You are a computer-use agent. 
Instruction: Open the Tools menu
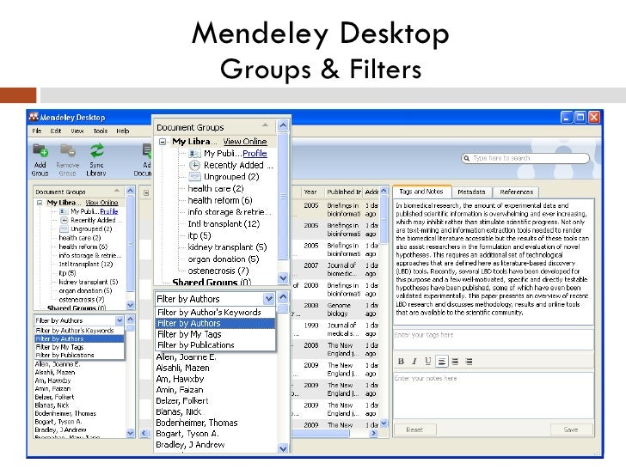click(101, 131)
